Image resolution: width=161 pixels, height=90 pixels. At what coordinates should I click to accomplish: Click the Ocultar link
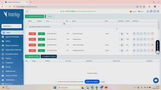pyautogui.click(x=103, y=82)
